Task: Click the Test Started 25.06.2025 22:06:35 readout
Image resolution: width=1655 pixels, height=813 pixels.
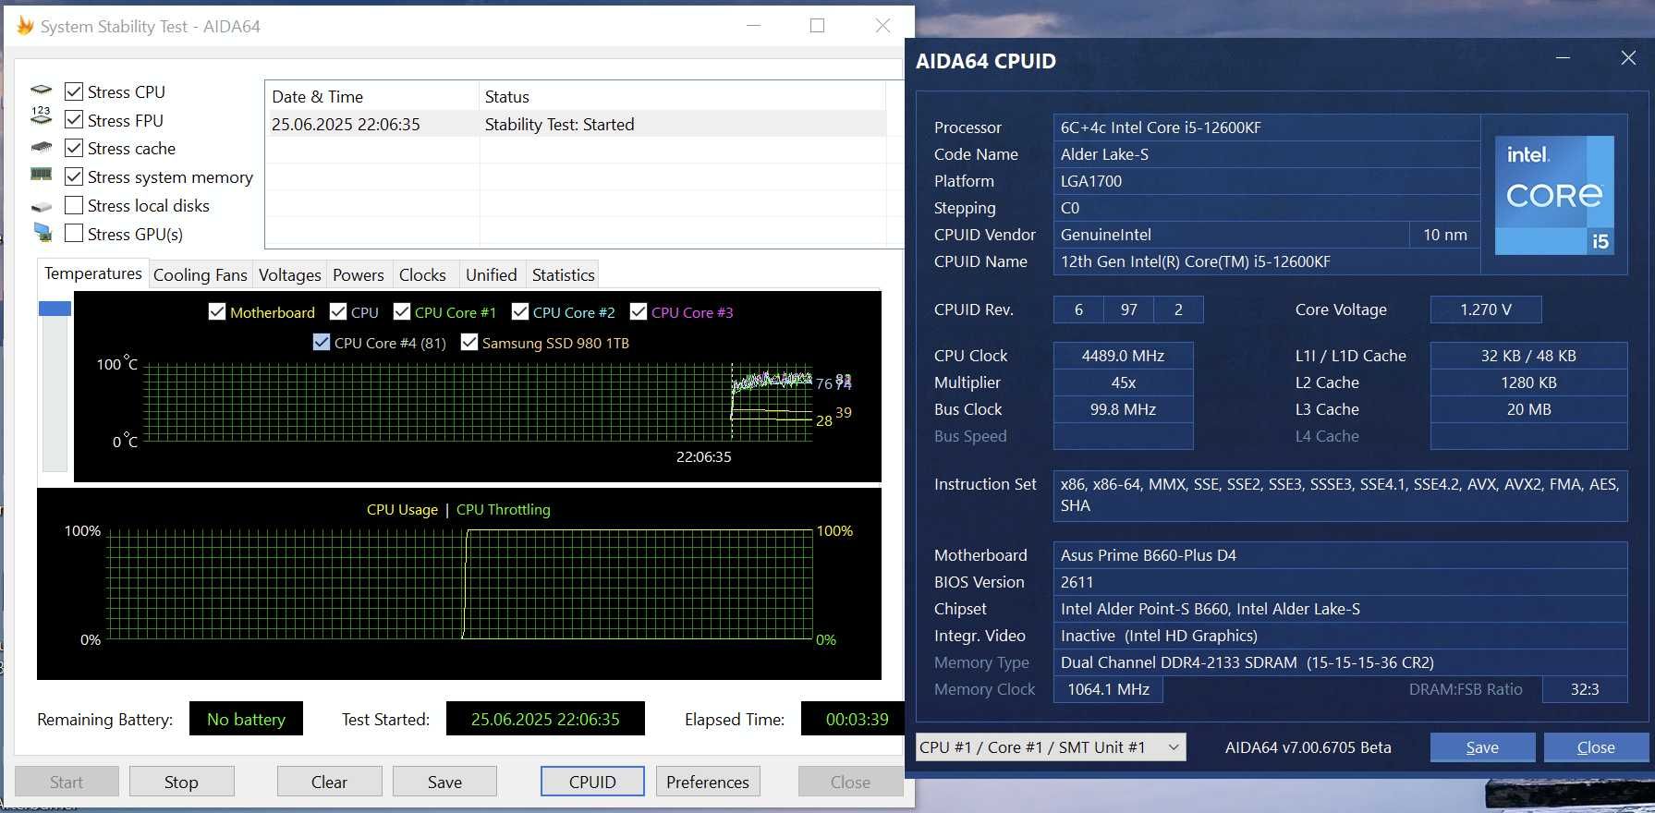Action: coord(545,719)
